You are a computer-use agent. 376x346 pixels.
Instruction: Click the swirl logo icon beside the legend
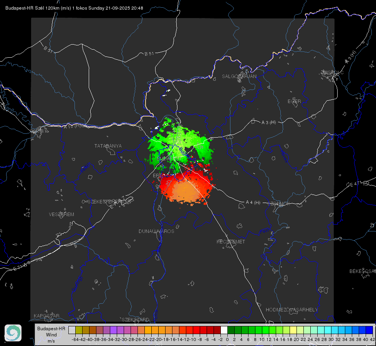13,333
